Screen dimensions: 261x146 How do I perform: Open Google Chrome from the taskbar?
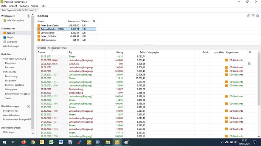click(33, 142)
